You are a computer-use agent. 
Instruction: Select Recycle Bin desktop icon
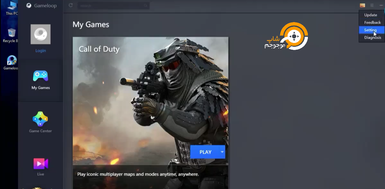point(11,36)
